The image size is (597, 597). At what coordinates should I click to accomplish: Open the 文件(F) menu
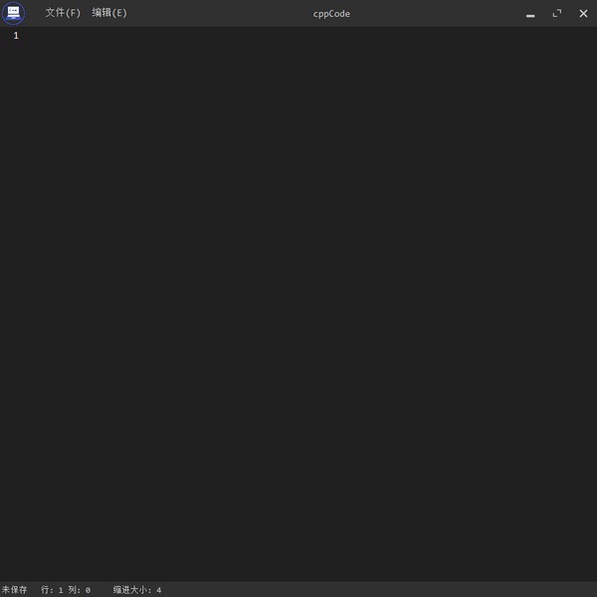[x=63, y=13]
